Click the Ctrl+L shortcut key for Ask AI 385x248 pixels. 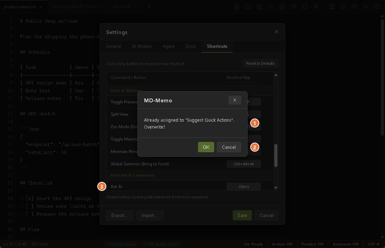coord(244,187)
